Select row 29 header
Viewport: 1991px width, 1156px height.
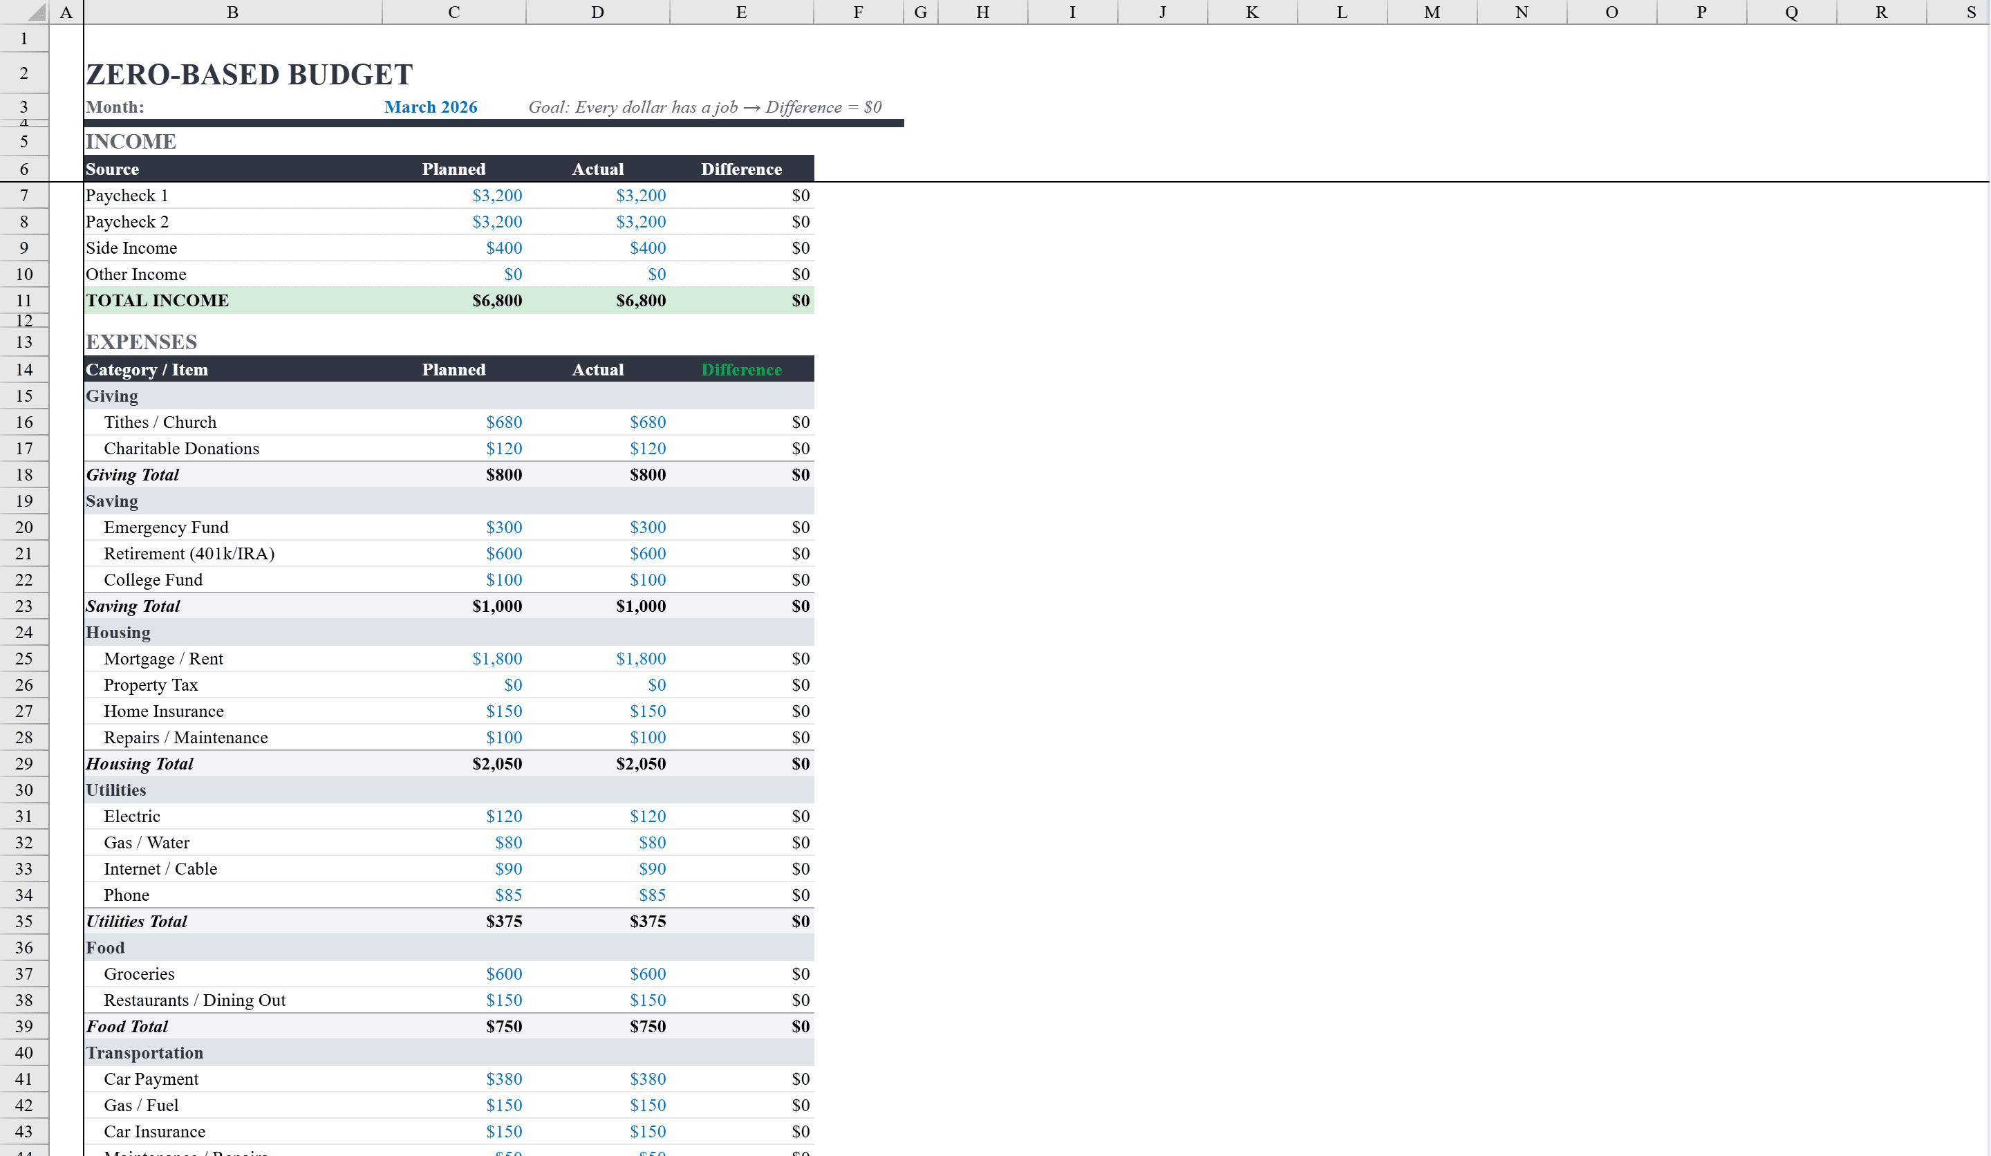24,763
